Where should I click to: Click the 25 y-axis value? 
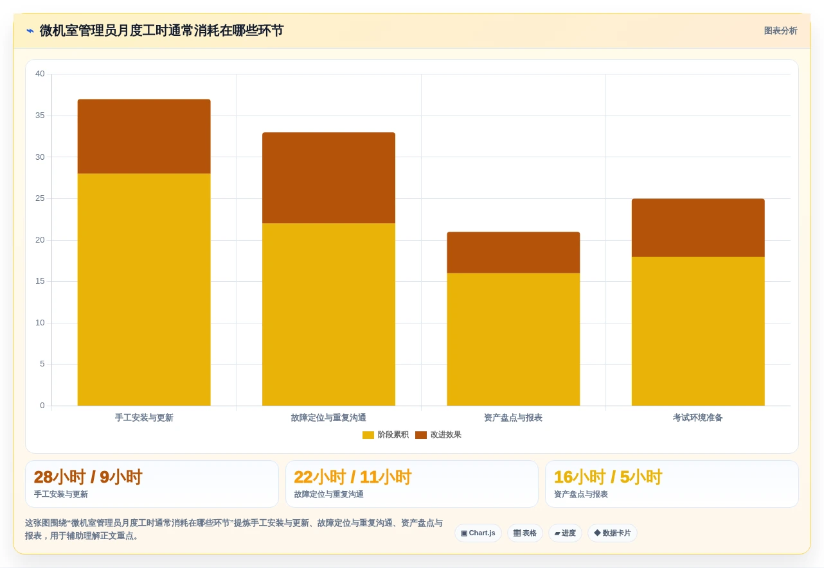click(x=40, y=198)
